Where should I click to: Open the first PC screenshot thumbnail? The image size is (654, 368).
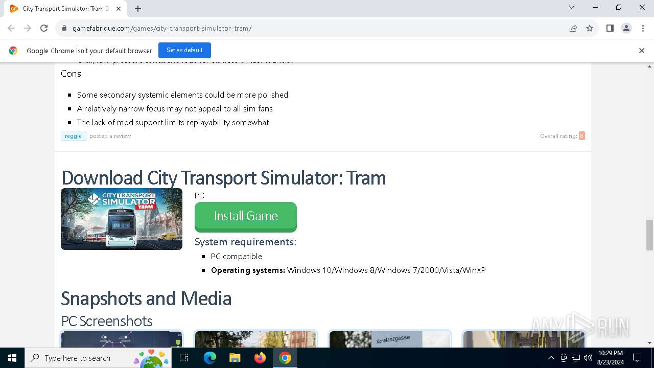point(122,339)
